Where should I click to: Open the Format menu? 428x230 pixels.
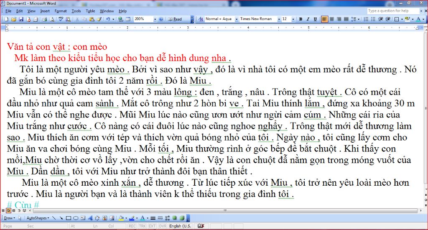pyautogui.click(x=61, y=11)
